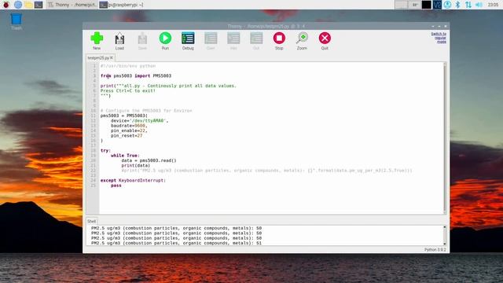Stop the running program with Stop
503x283 pixels.
(279, 41)
